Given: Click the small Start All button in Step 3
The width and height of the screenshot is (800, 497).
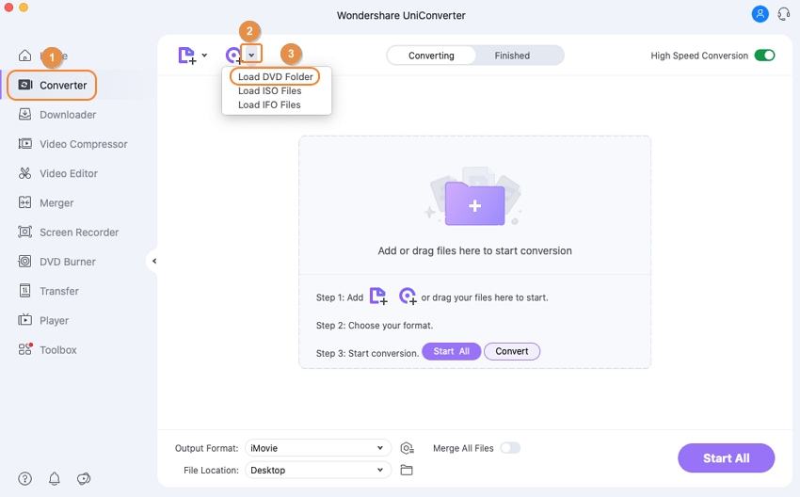Looking at the screenshot, I should pyautogui.click(x=451, y=351).
